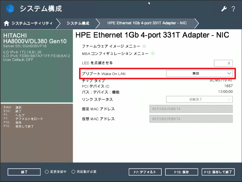Open the wrench settings icon
This screenshot has height=182, width=242.
point(224,9)
